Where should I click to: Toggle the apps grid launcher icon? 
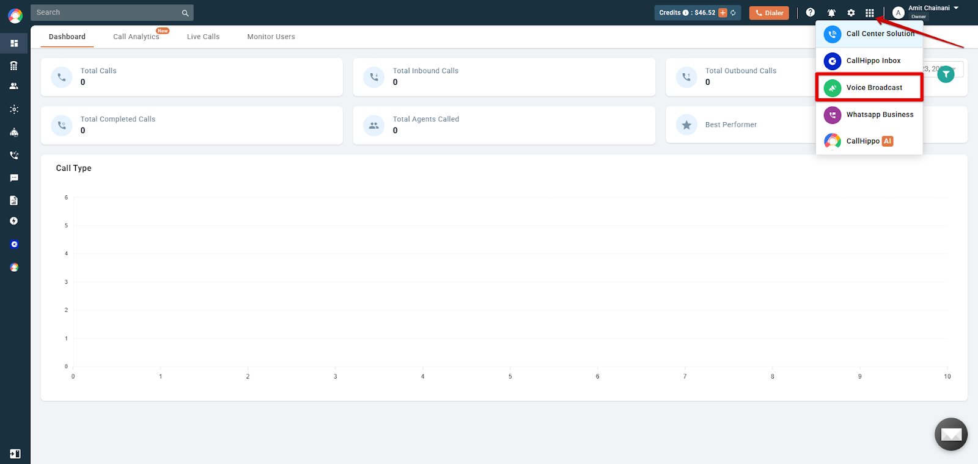coord(870,13)
